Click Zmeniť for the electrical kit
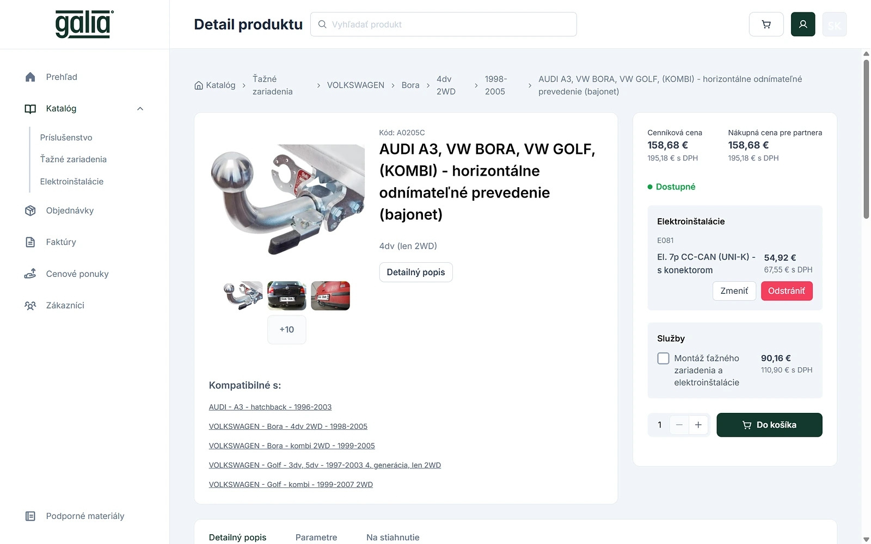The height and width of the screenshot is (544, 871). [x=734, y=291]
